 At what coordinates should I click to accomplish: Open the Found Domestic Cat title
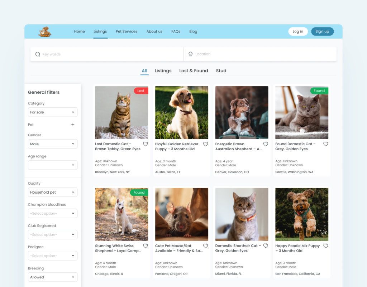[295, 146]
